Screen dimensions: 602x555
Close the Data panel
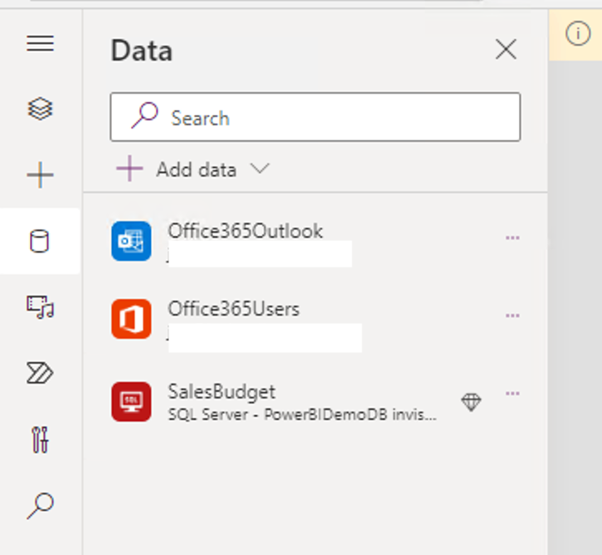[x=506, y=49]
